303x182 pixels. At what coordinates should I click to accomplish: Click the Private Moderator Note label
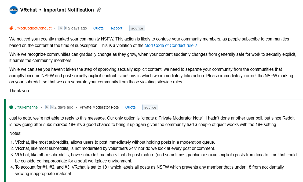pos(99,107)
